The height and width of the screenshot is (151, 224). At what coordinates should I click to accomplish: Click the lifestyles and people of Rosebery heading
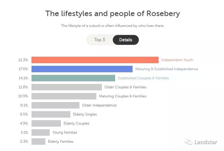click(x=113, y=13)
